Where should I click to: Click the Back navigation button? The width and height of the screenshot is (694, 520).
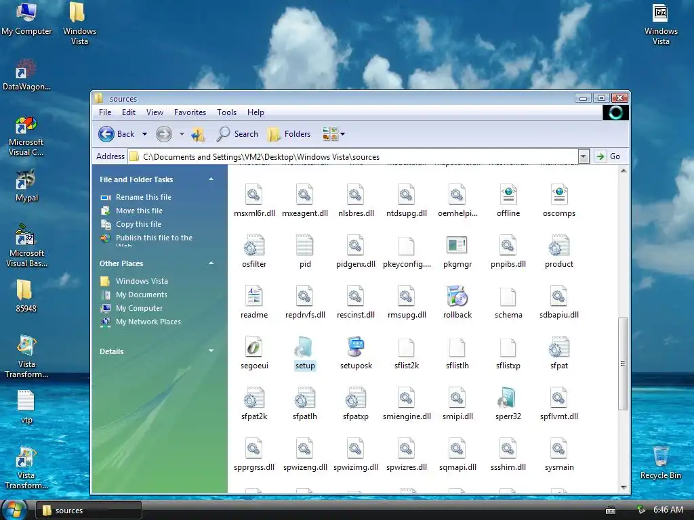(x=117, y=134)
